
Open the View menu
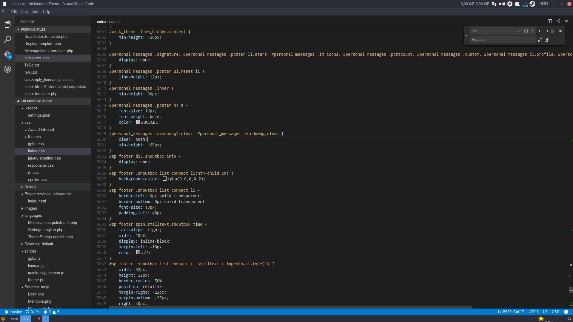coord(24,12)
